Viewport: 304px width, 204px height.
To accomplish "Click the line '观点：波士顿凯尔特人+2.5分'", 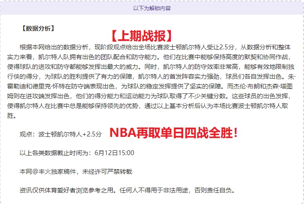I will pyautogui.click(x=61, y=134).
